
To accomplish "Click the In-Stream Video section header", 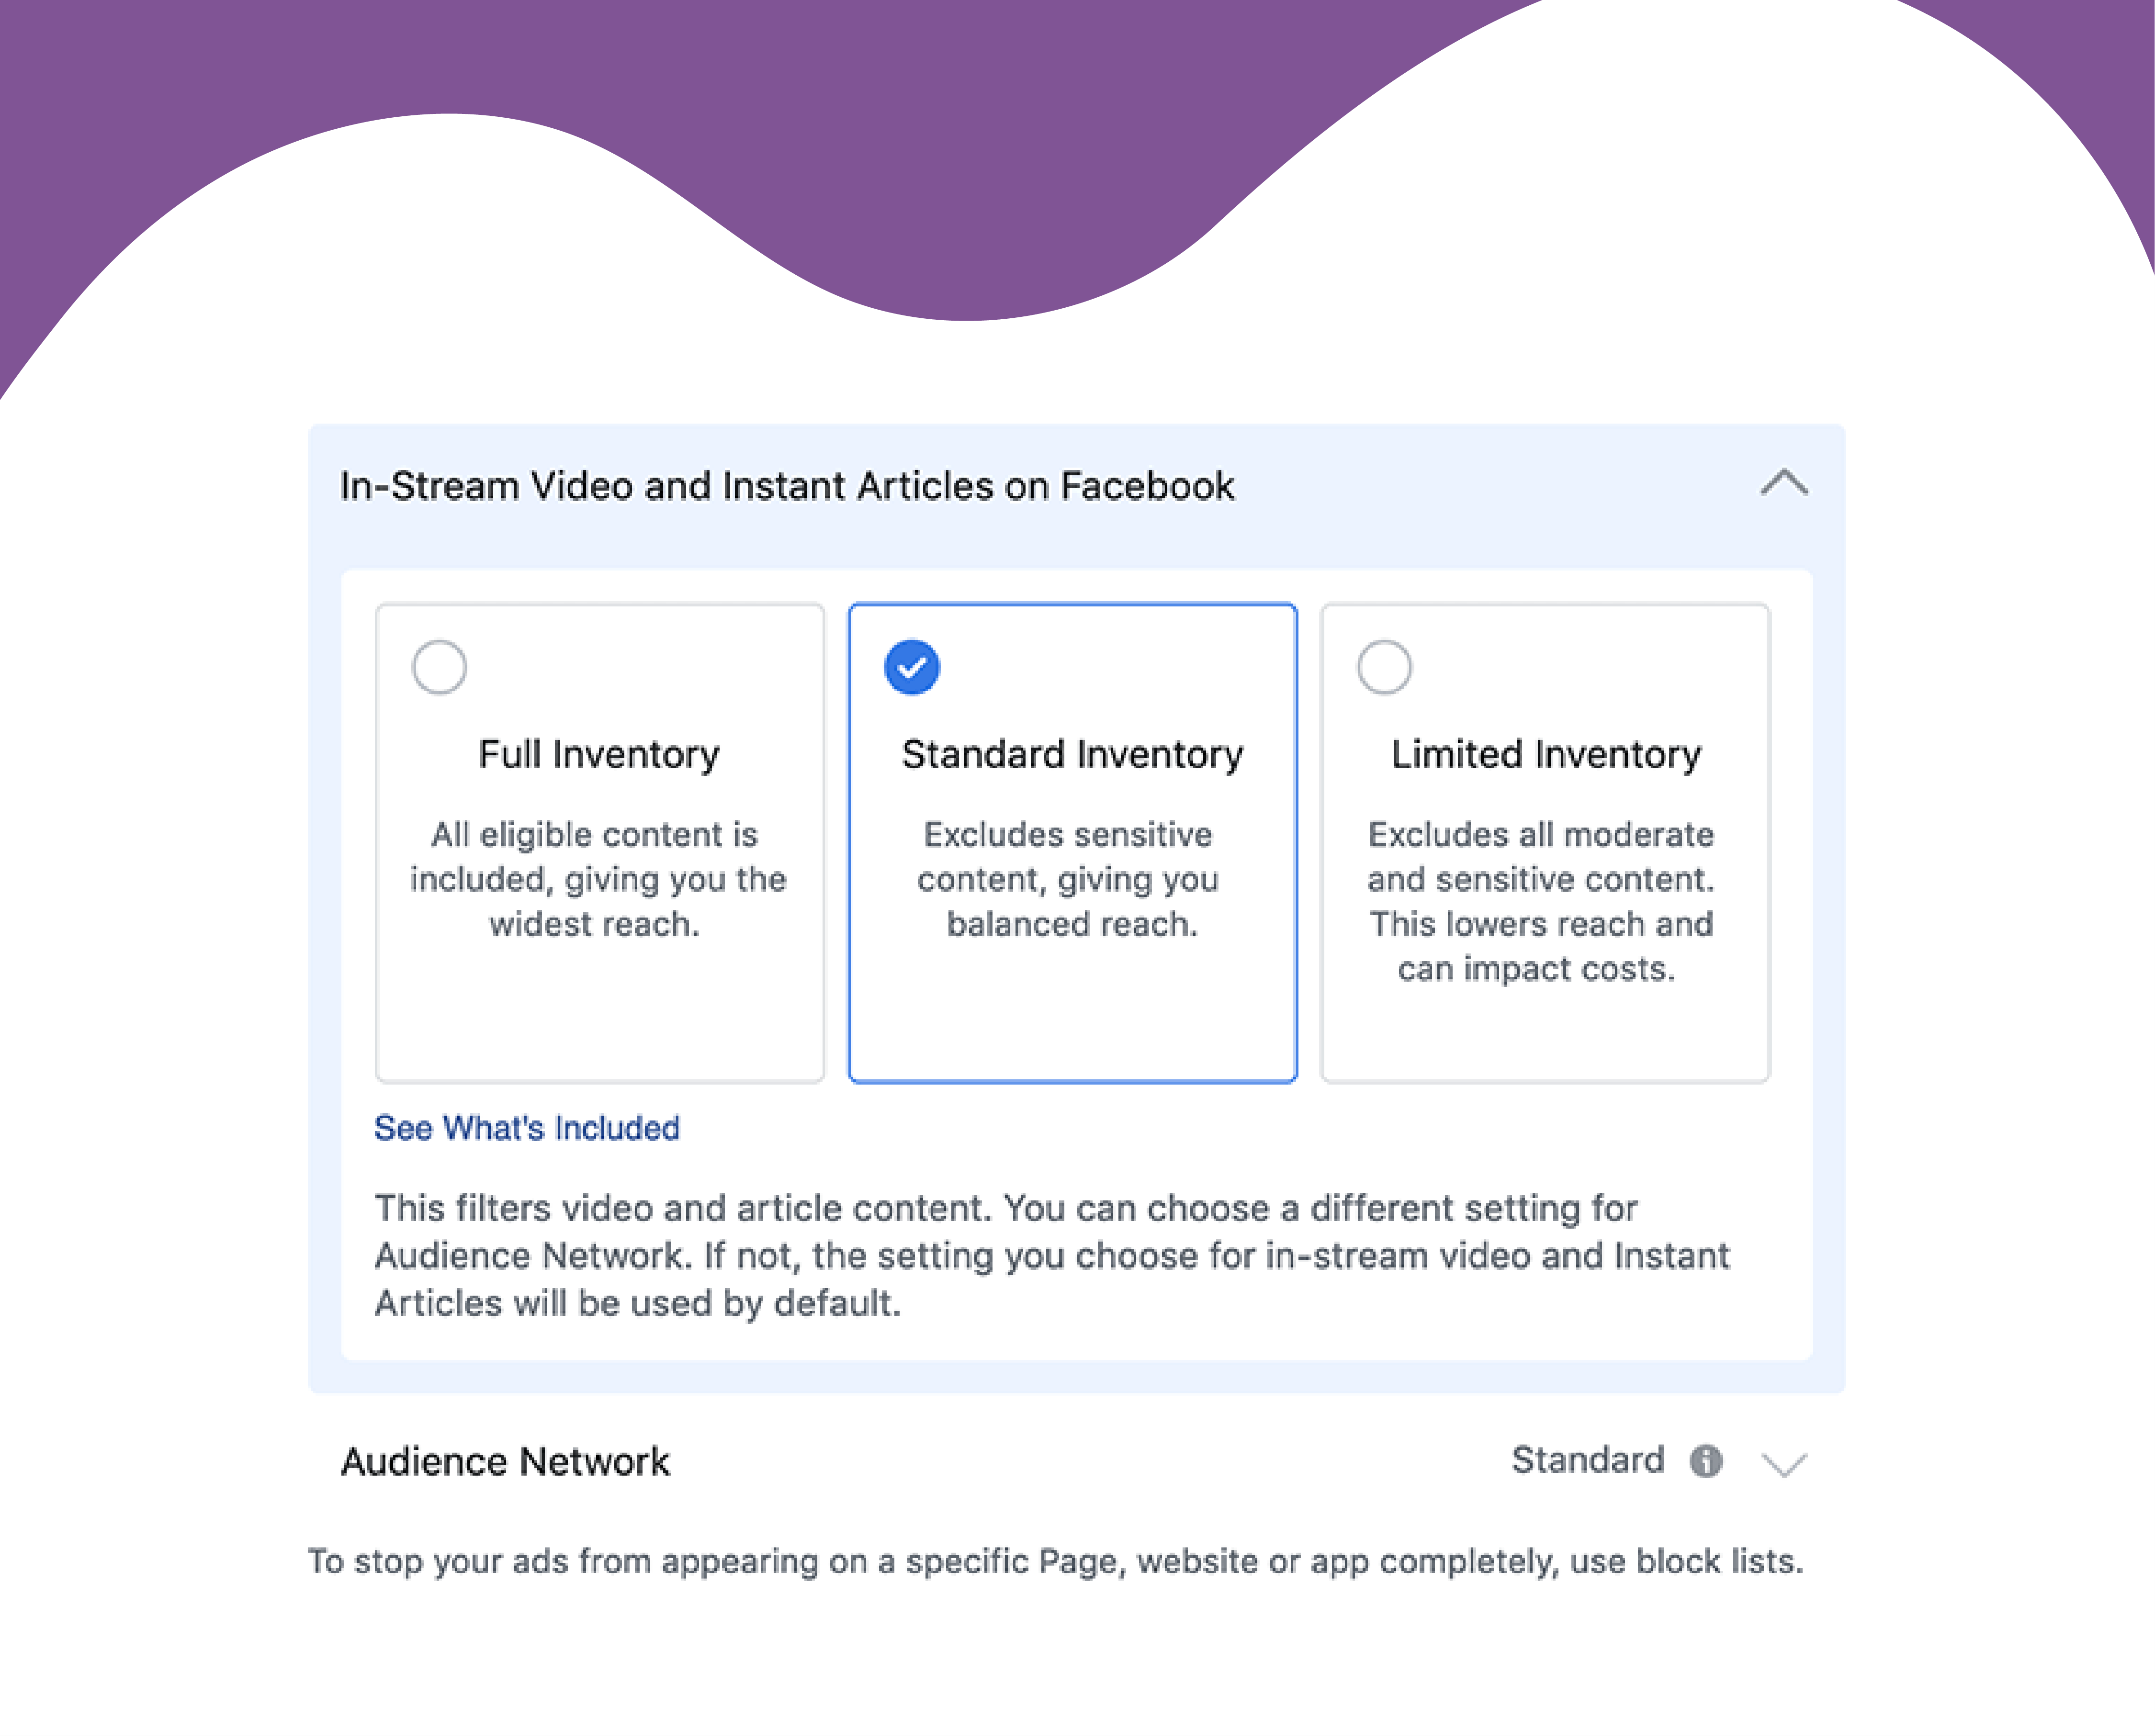I will [786, 485].
